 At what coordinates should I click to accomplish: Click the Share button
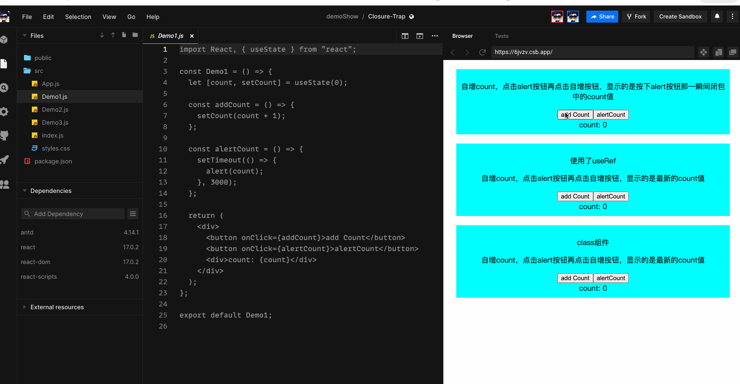tap(602, 17)
